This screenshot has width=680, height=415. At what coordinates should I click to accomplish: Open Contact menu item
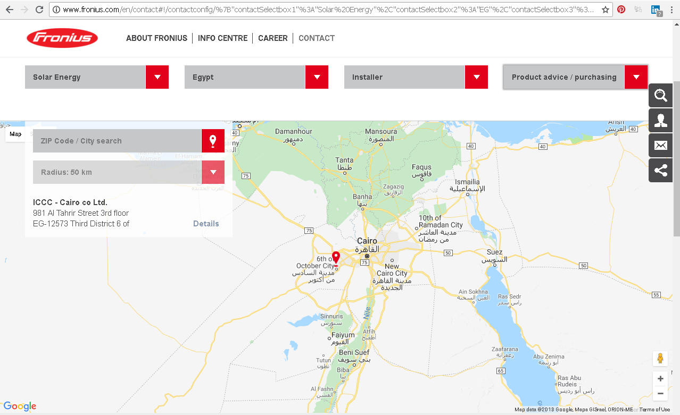click(317, 38)
